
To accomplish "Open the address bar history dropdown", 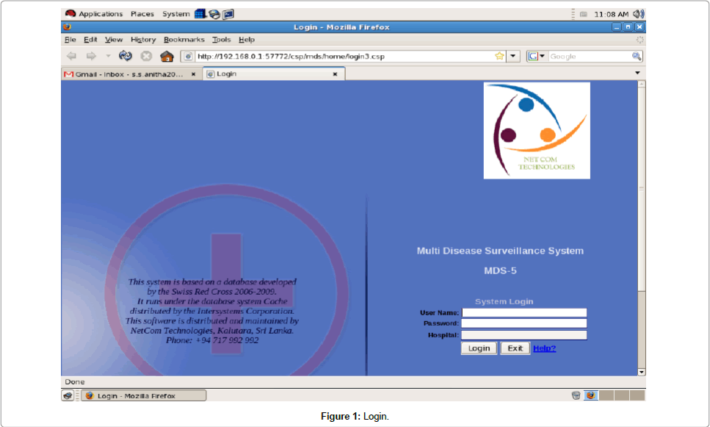I will [513, 56].
